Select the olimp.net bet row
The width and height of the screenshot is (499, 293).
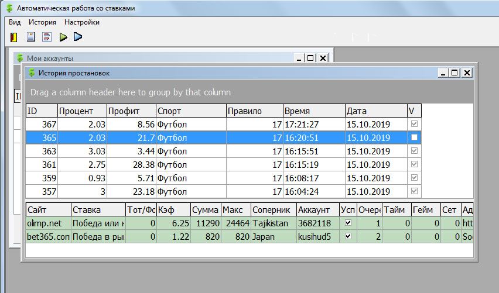coord(176,223)
